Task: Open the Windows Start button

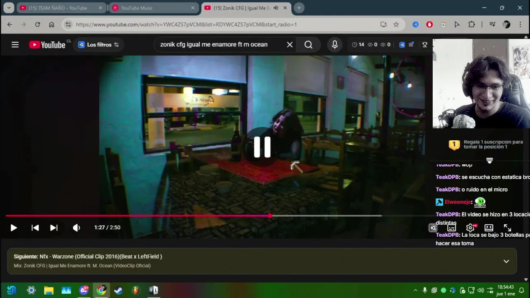Action: pyautogui.click(x=11, y=291)
